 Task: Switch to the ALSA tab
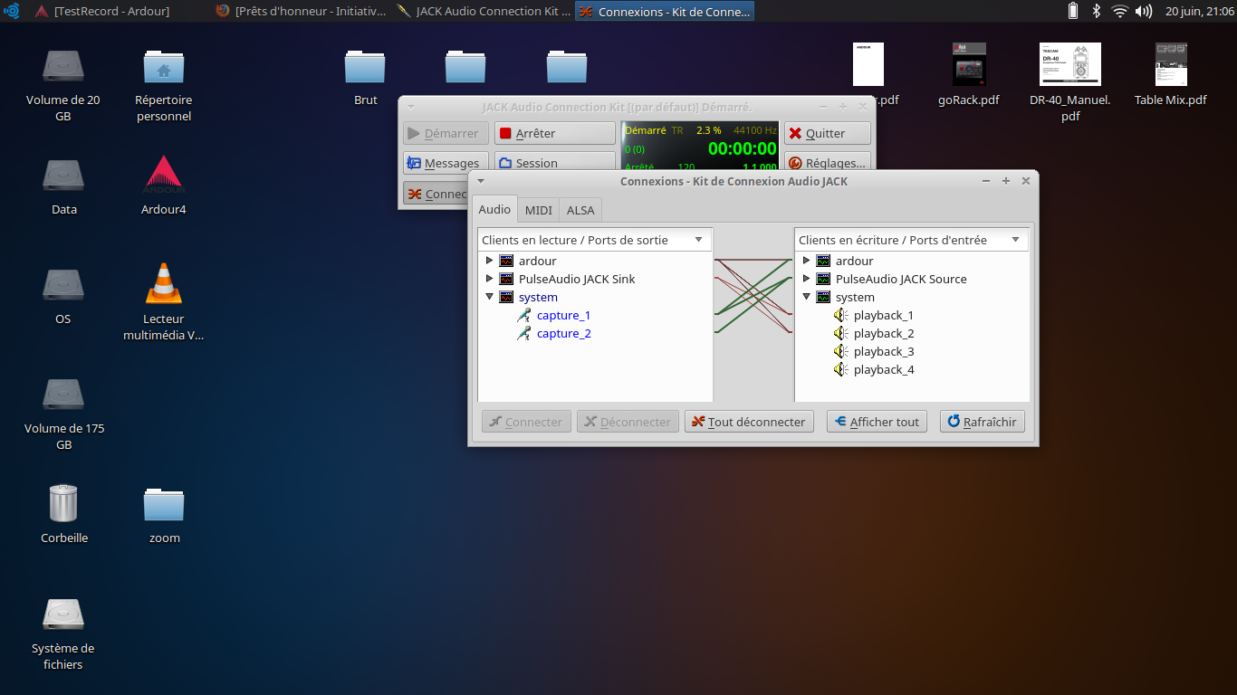tap(580, 210)
